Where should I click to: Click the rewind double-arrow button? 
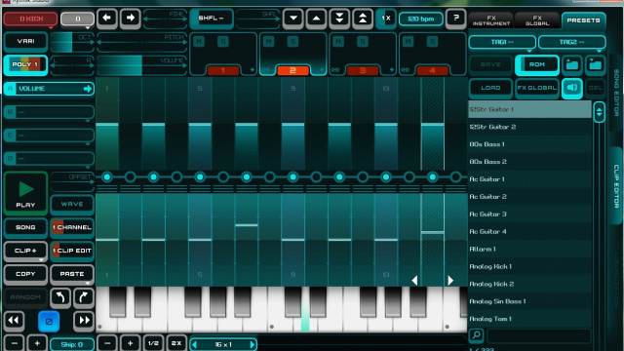click(14, 321)
